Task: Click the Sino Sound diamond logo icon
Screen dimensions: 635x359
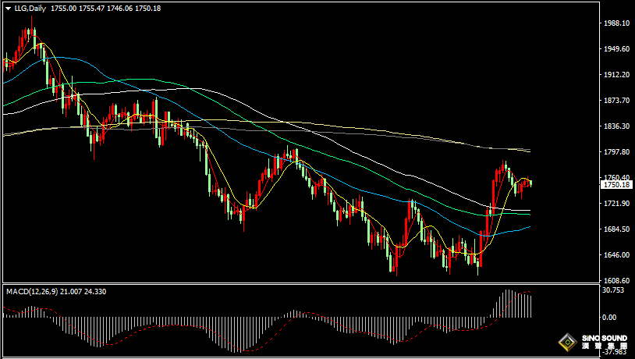Action: (566, 341)
